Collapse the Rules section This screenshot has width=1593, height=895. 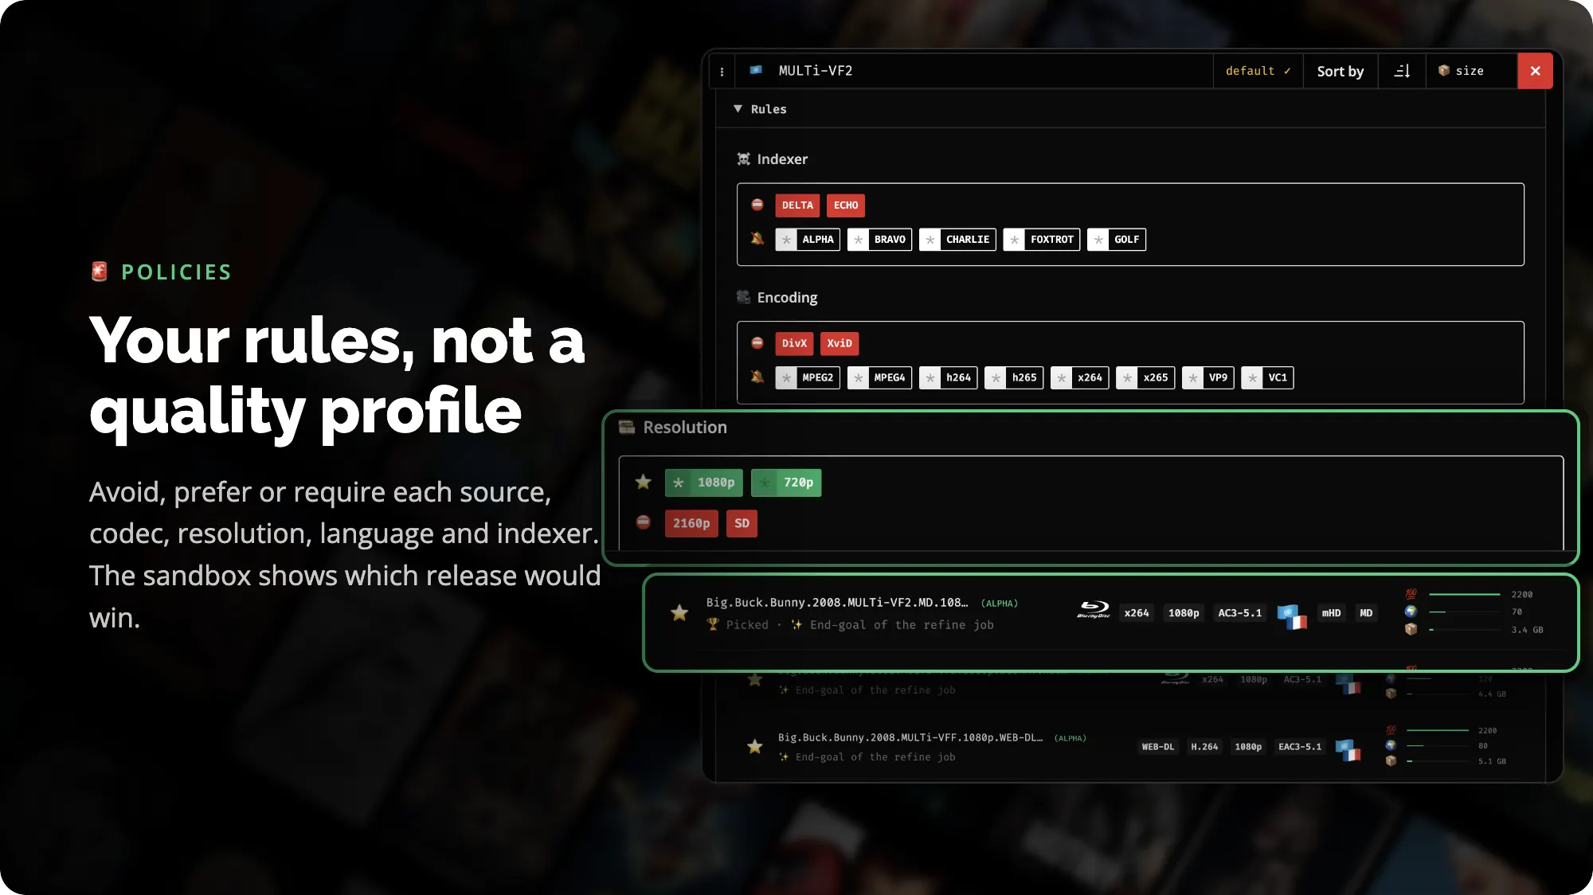coord(761,109)
